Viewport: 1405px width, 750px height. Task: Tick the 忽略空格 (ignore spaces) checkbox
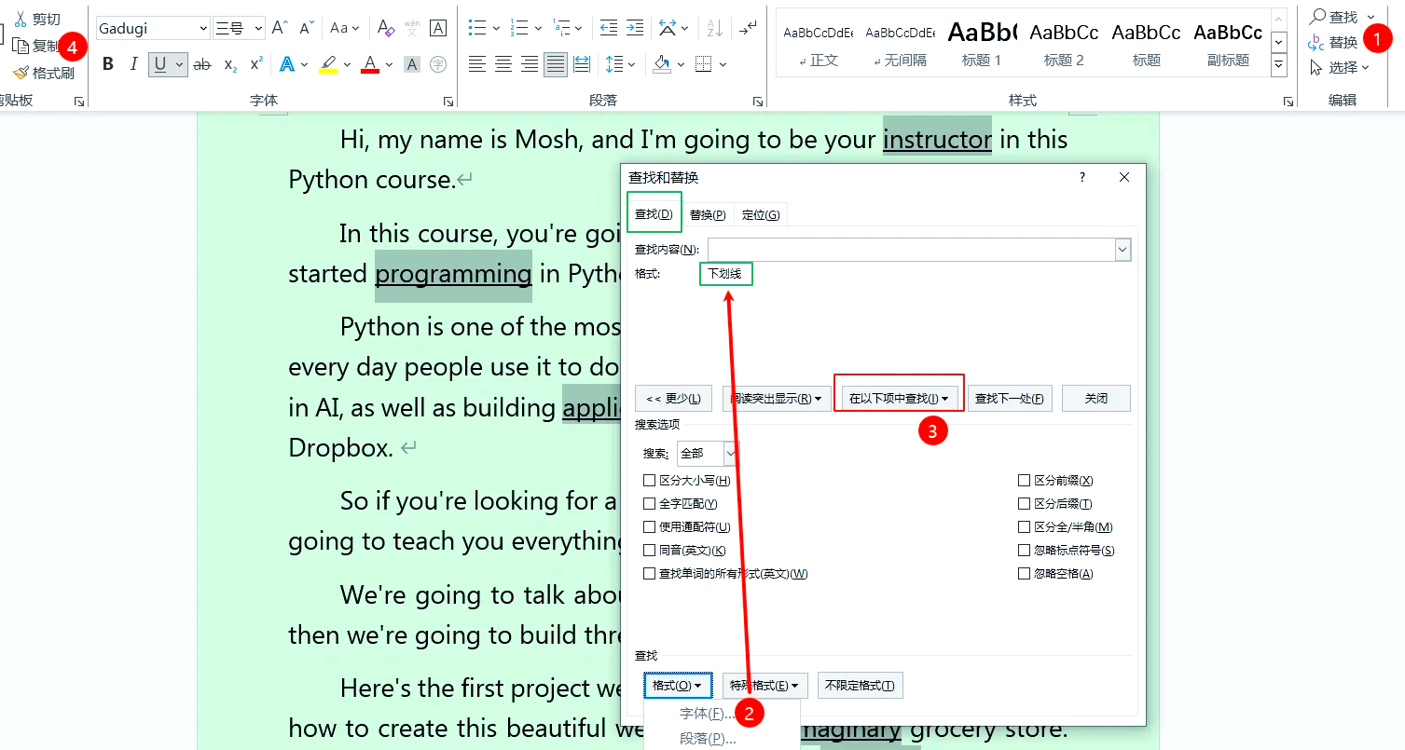1024,574
